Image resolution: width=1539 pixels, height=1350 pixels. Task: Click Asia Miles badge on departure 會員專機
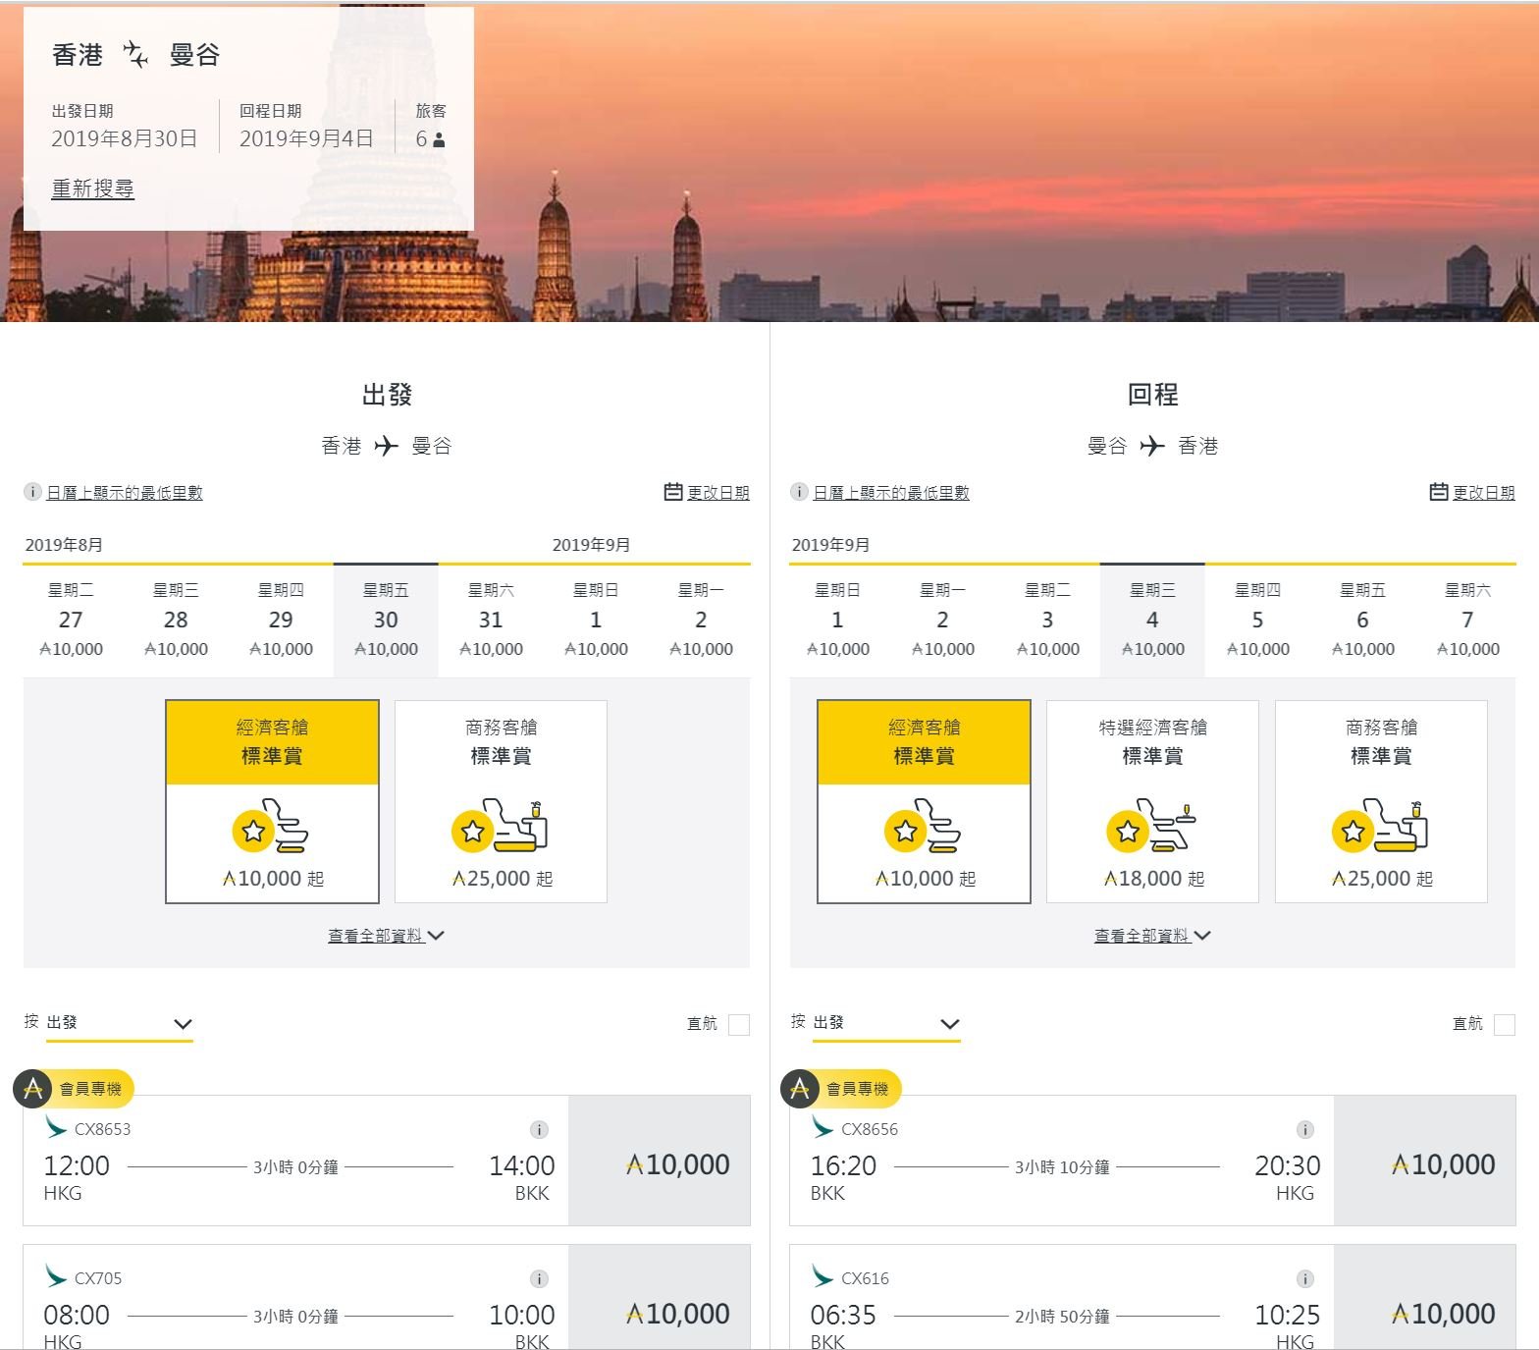(33, 1088)
